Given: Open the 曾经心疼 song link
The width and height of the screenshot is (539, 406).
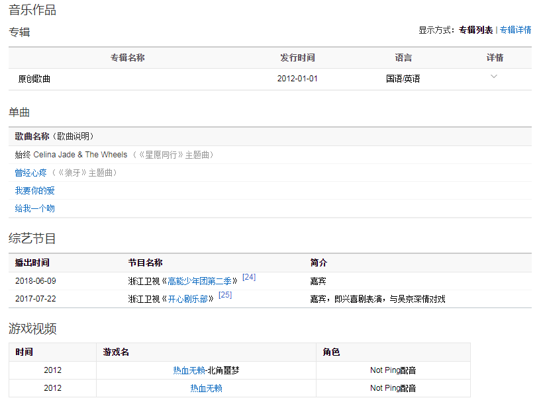Looking at the screenshot, I should coord(31,173).
